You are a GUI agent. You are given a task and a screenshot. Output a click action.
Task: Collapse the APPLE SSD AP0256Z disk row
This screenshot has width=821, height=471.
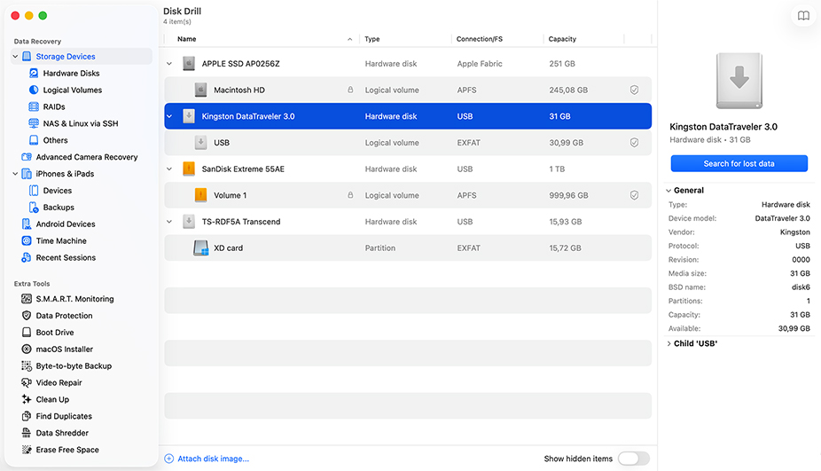pyautogui.click(x=169, y=63)
